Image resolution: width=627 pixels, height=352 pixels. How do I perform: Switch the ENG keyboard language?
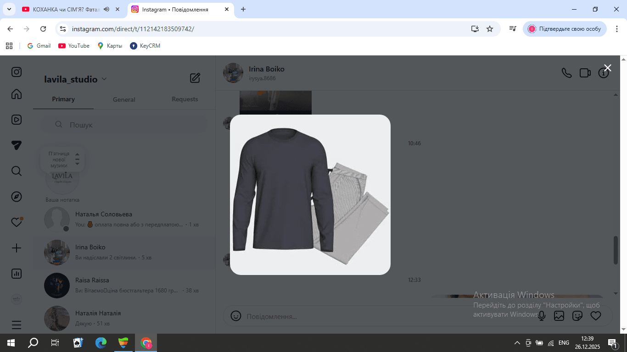click(x=564, y=343)
